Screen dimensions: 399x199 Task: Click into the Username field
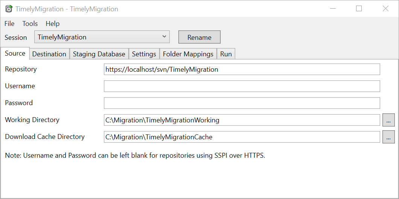click(242, 86)
